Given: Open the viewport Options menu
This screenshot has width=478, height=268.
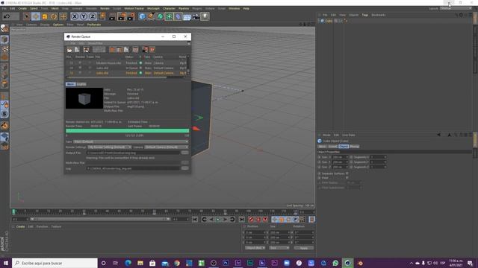Looking at the screenshot, I should pyautogui.click(x=58, y=25).
